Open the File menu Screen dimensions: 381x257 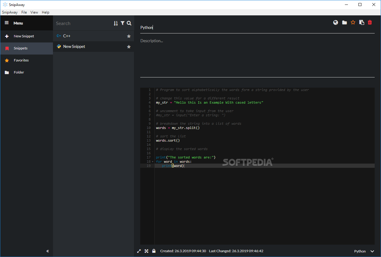[x=24, y=12]
